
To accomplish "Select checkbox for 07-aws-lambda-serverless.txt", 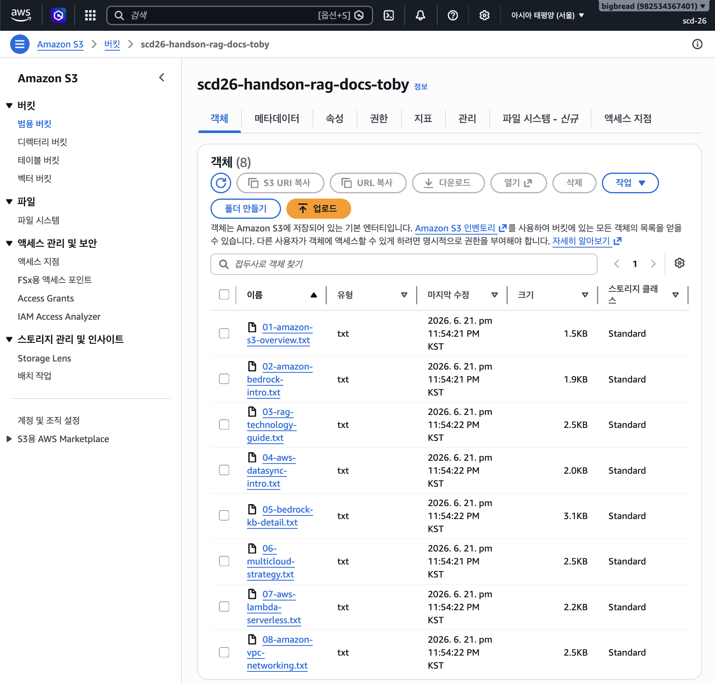I will pyautogui.click(x=224, y=607).
